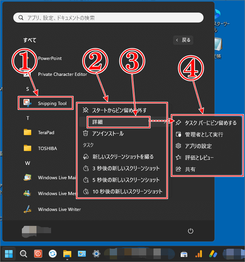
Task: Click the TeraPad folder label
Action: [46, 132]
